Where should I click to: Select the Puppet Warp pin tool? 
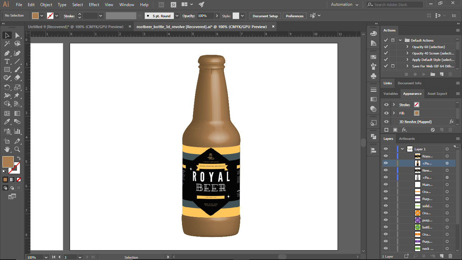point(17,95)
